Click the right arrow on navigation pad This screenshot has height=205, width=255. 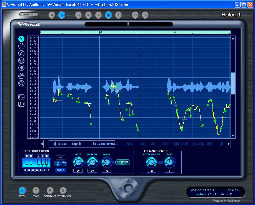(136, 189)
